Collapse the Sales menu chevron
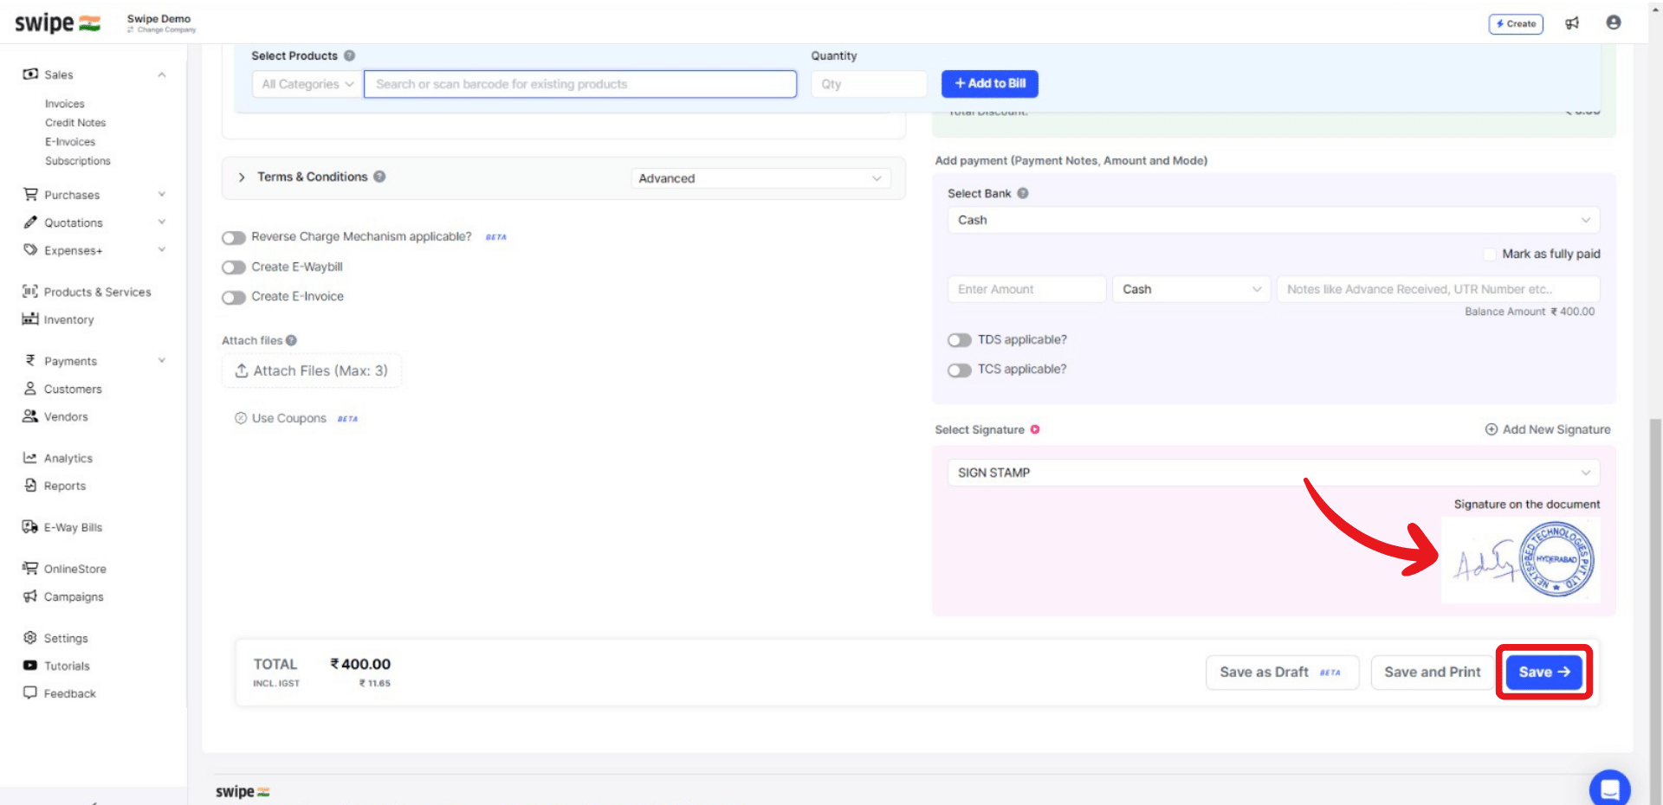 tap(162, 74)
